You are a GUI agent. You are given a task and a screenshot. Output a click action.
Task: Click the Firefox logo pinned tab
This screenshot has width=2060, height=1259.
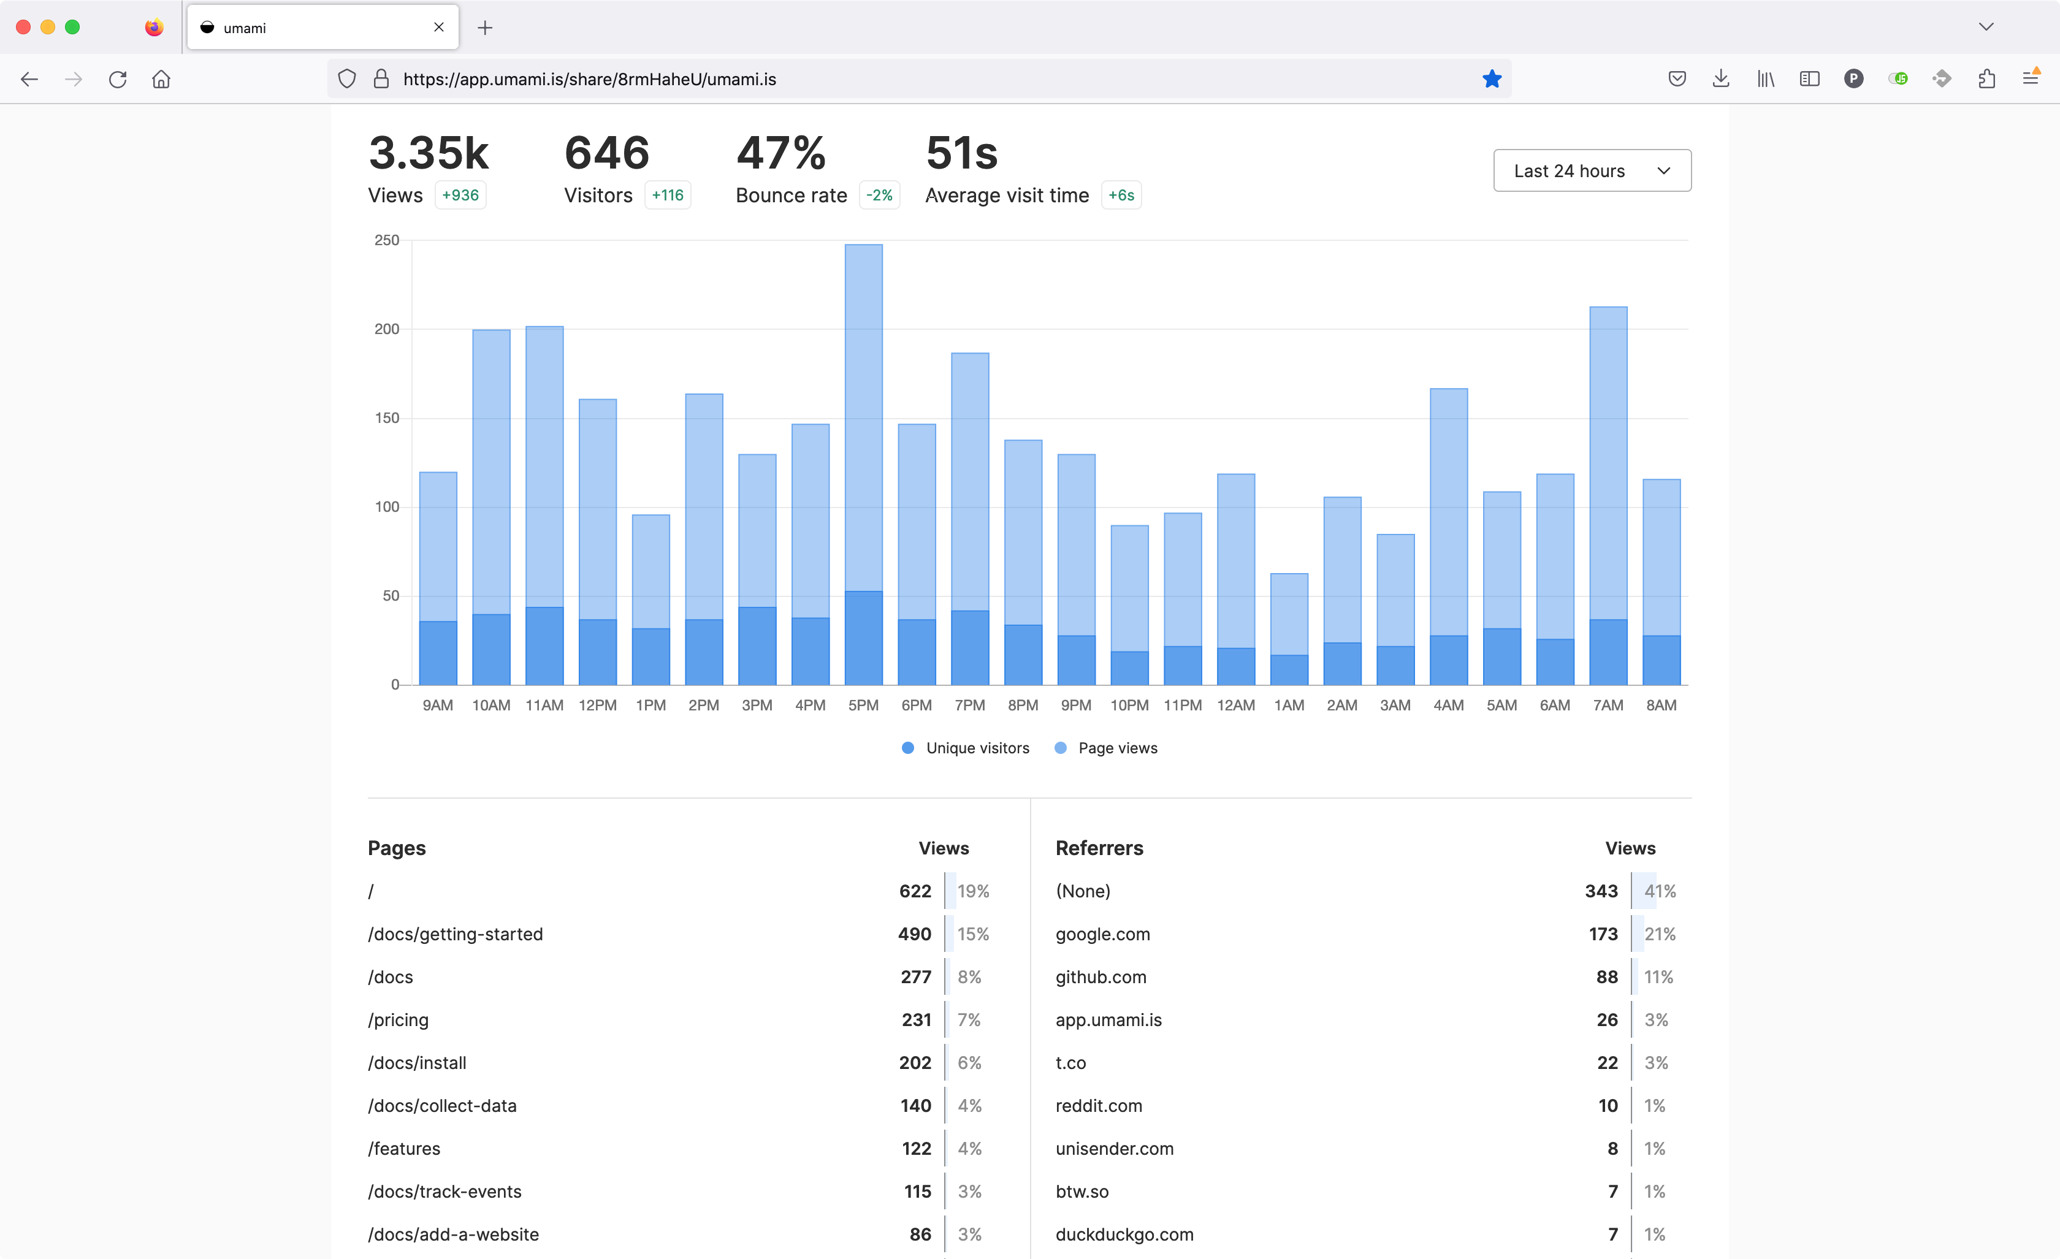coord(154,28)
